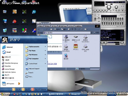Select the 4:27 track in Winamp playlist
The height and width of the screenshot is (96, 128).
[x=112, y=39]
